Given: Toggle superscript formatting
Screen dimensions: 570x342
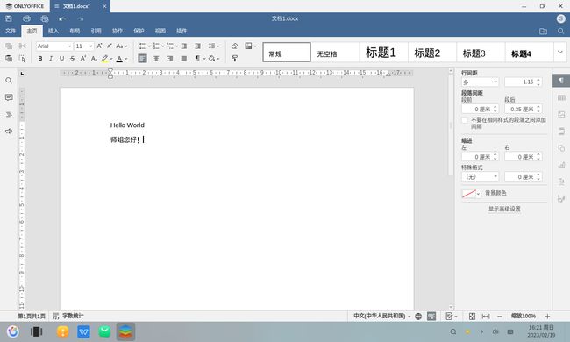Looking at the screenshot, I should (x=83, y=59).
